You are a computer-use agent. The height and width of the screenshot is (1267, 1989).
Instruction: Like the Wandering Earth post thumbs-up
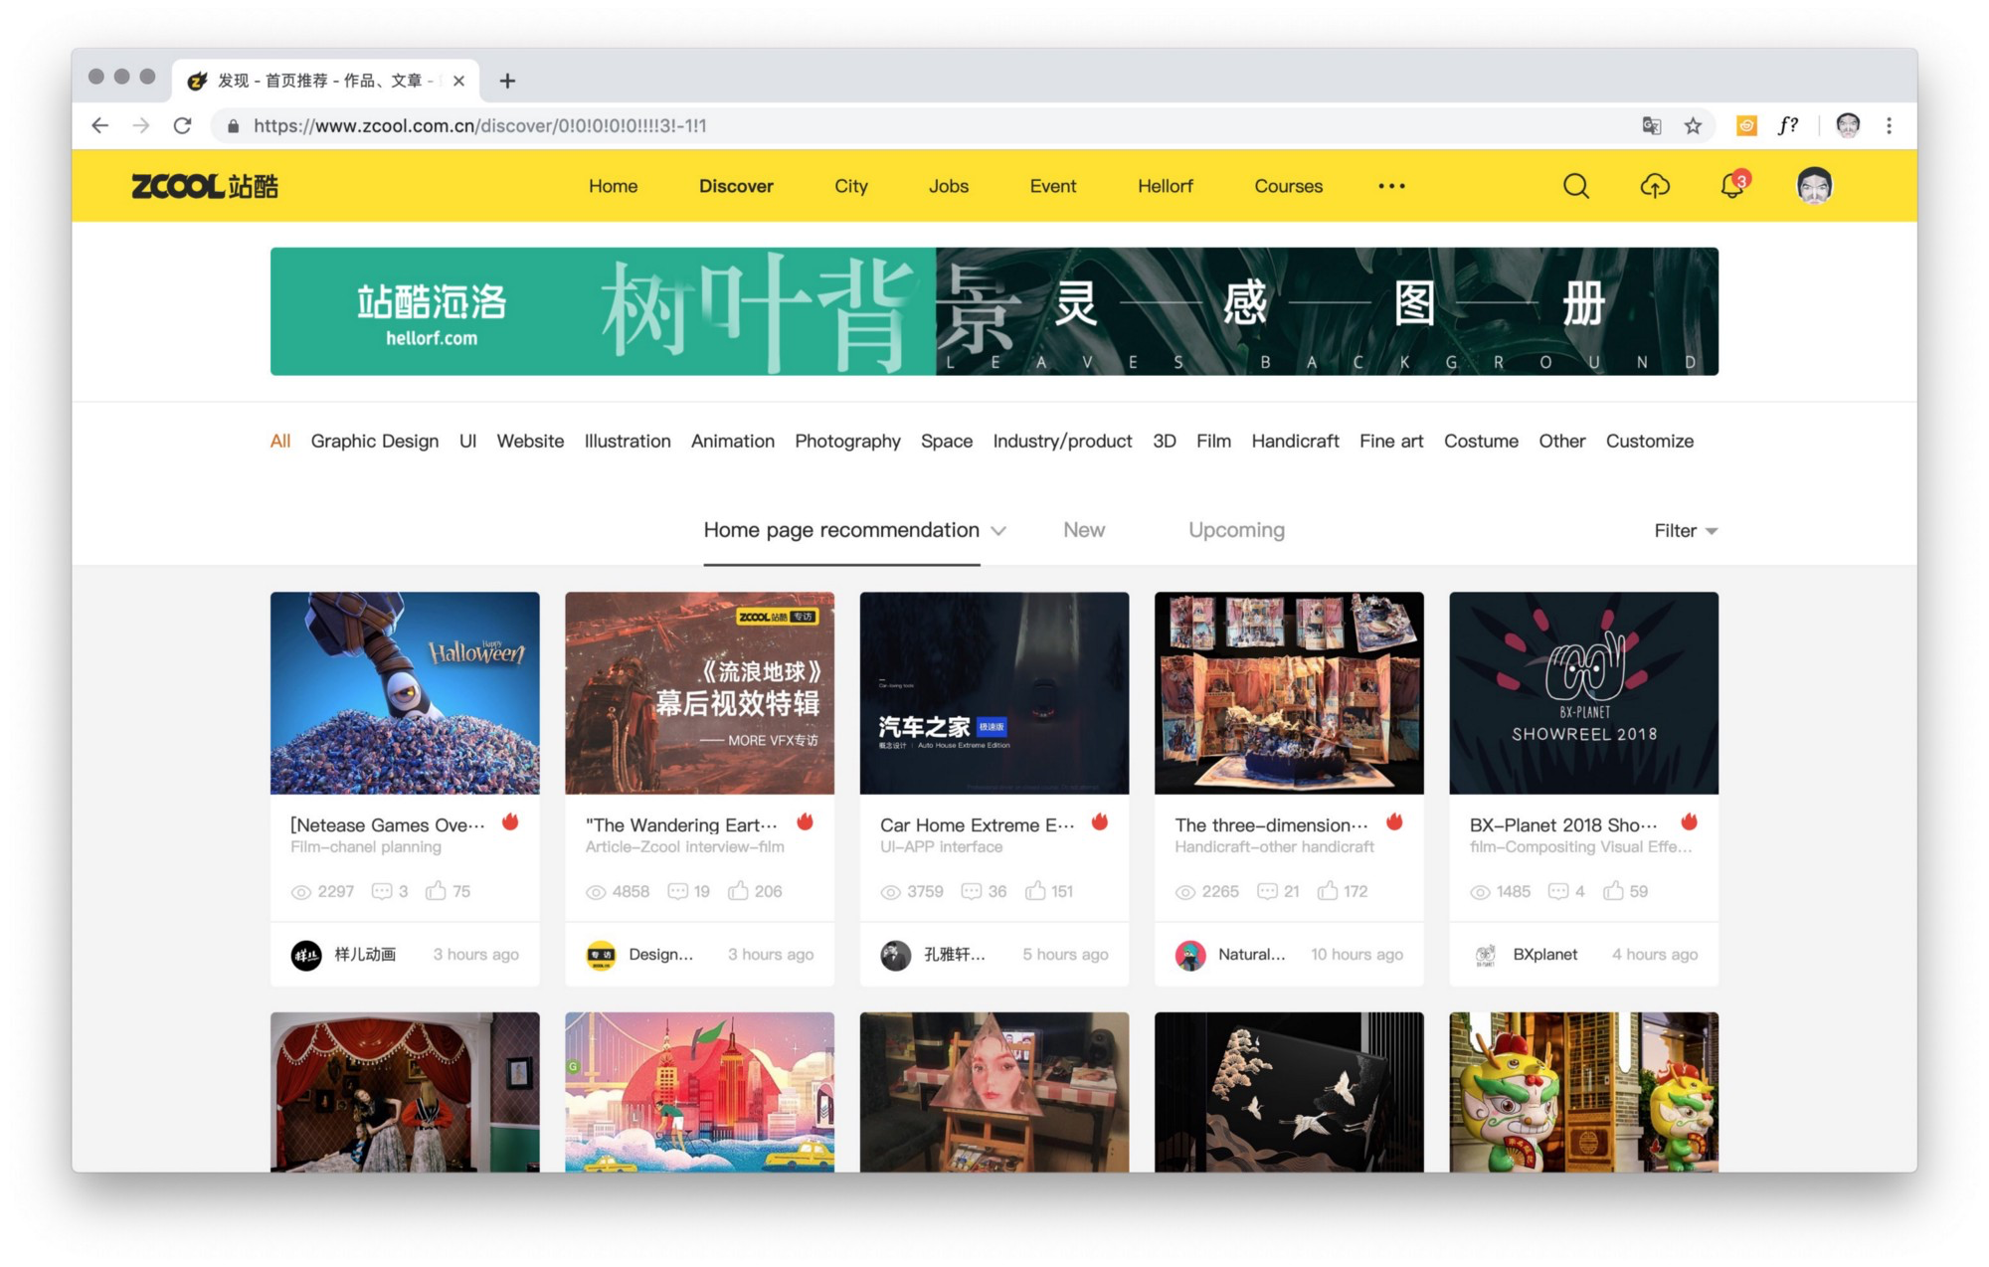click(x=738, y=891)
